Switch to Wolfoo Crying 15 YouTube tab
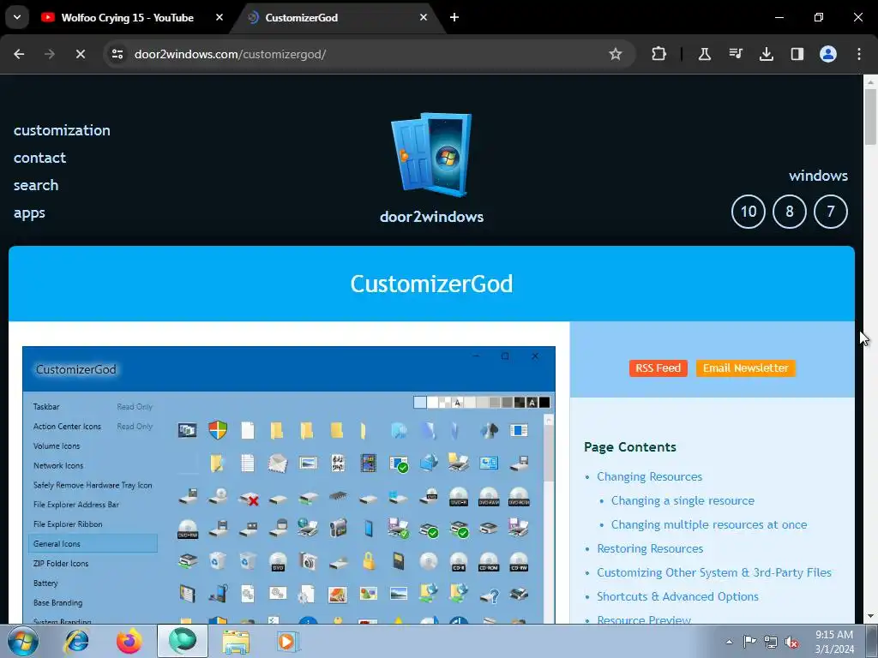Image resolution: width=878 pixels, height=658 pixels. click(128, 17)
